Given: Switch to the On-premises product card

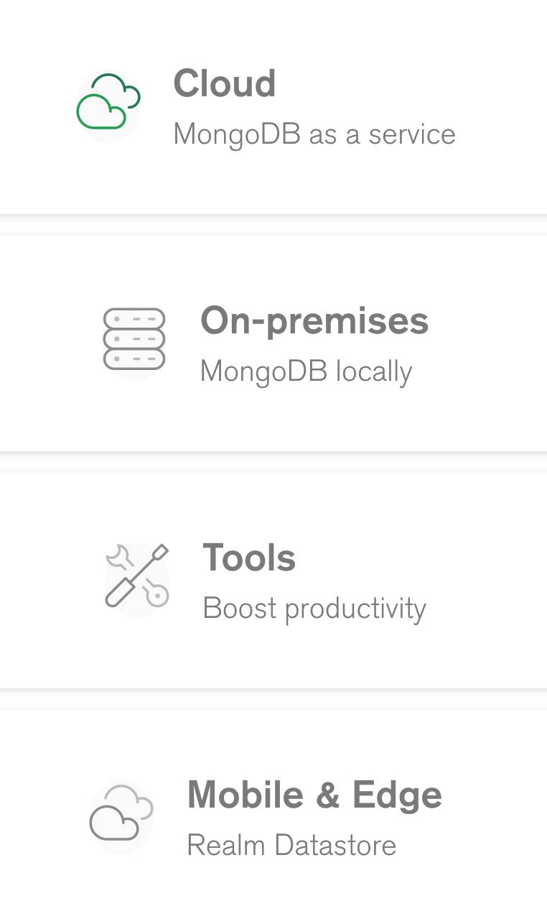Looking at the screenshot, I should click(x=273, y=343).
